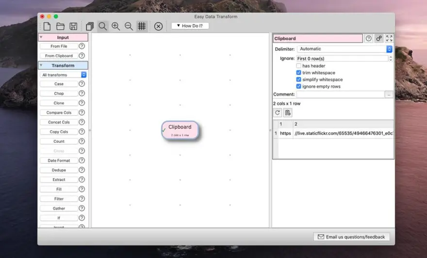
Task: Click the Clipboard panel help icon
Action: [368, 38]
